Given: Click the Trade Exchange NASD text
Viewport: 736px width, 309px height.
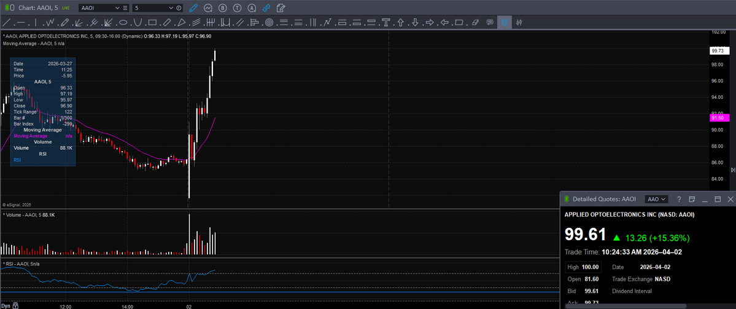Looking at the screenshot, I should [x=641, y=280].
